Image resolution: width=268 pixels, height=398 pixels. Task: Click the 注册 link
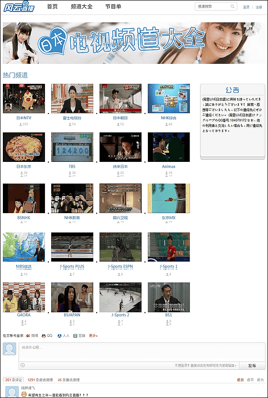point(258,7)
